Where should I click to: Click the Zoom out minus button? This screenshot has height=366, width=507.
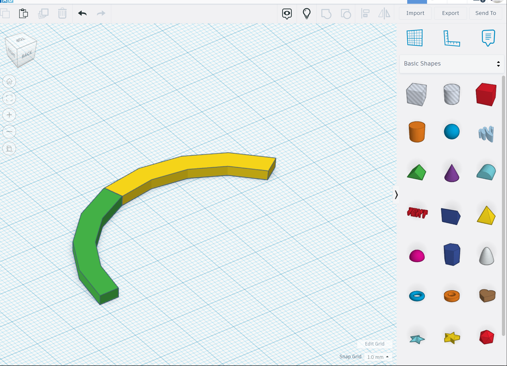pos(9,132)
